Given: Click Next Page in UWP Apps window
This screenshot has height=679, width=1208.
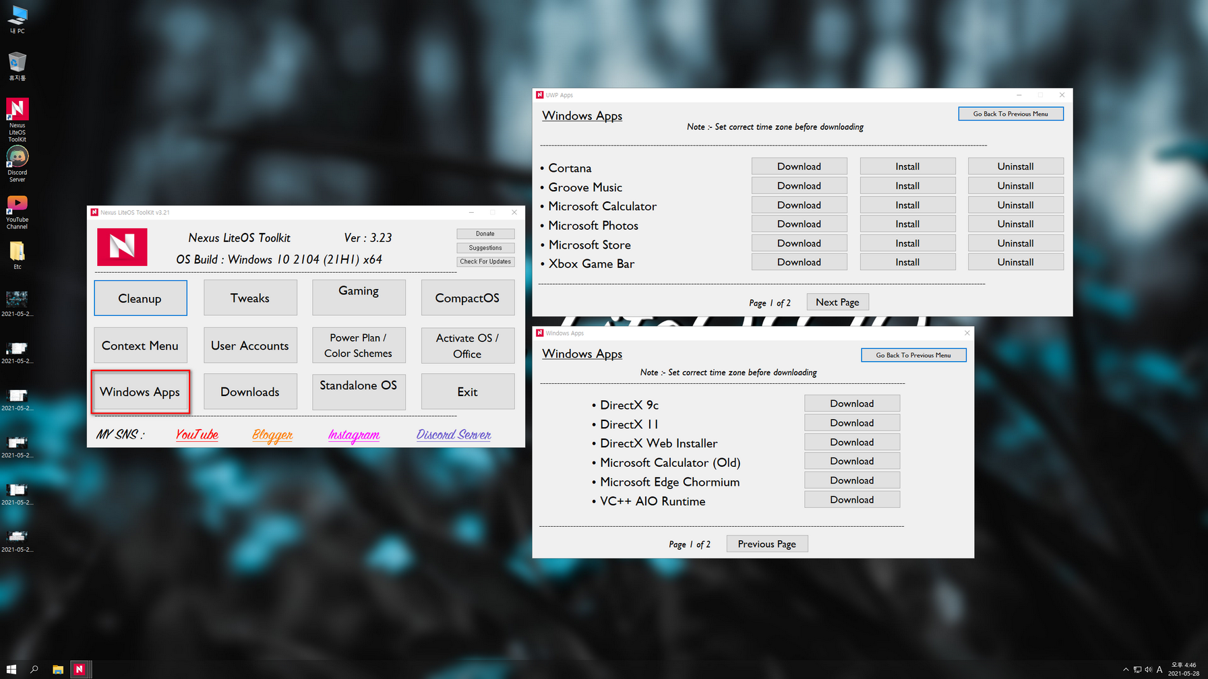Looking at the screenshot, I should click(837, 302).
